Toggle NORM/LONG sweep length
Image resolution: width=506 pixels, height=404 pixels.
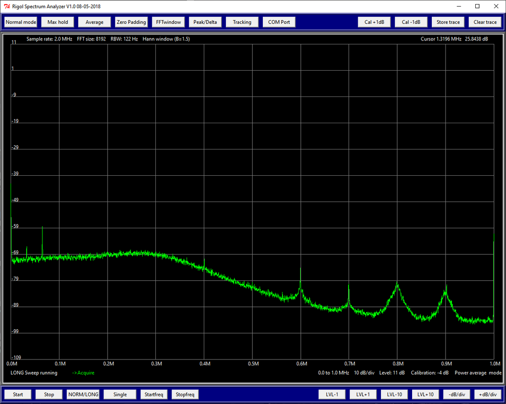[x=83, y=394]
